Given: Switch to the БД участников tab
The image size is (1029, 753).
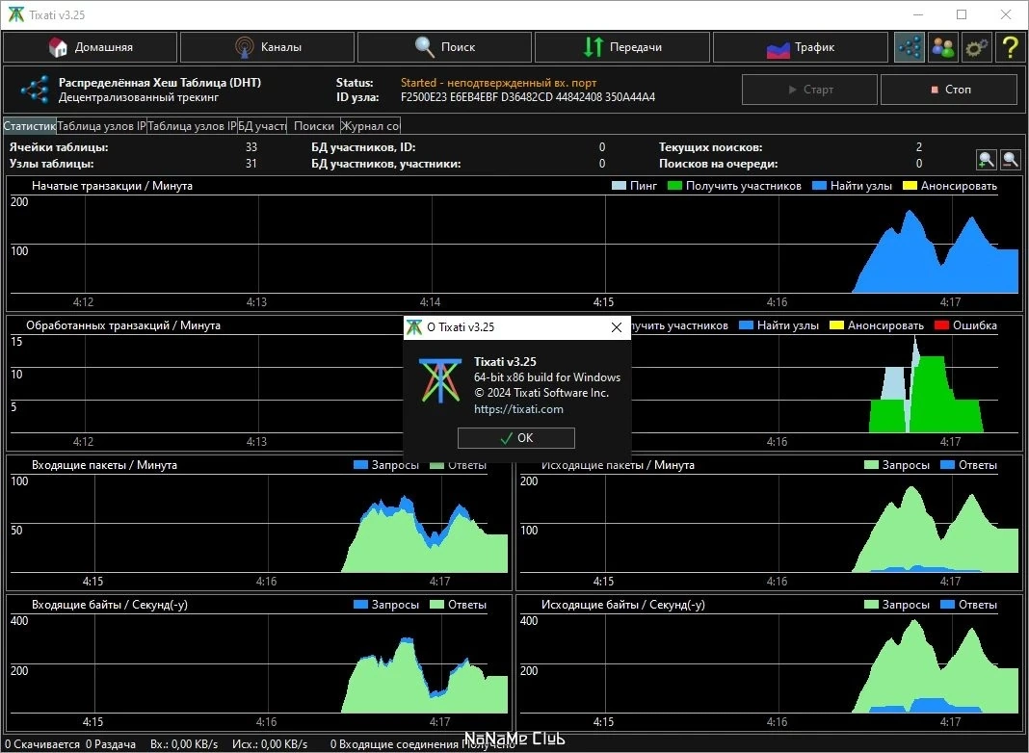Looking at the screenshot, I should pos(262,126).
